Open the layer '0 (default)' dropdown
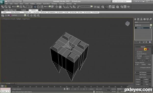This screenshot has width=153, height=93. [x=25, y=15]
